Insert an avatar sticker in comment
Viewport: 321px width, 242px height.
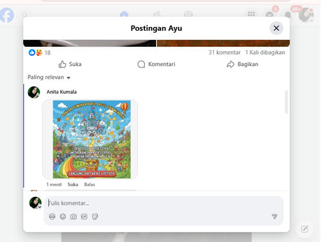[x=52, y=216]
